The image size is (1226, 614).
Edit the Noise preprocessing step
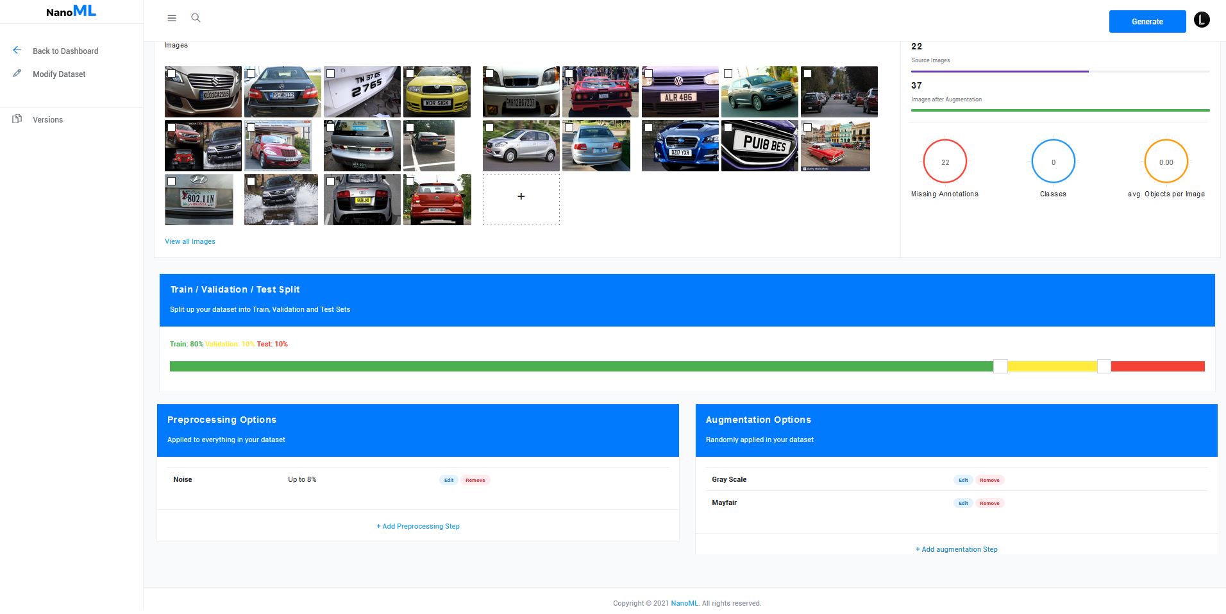(x=449, y=480)
